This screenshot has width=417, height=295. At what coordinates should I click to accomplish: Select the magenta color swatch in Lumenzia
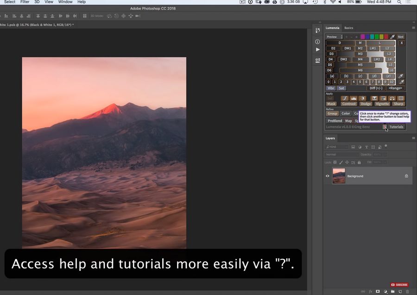(363, 37)
